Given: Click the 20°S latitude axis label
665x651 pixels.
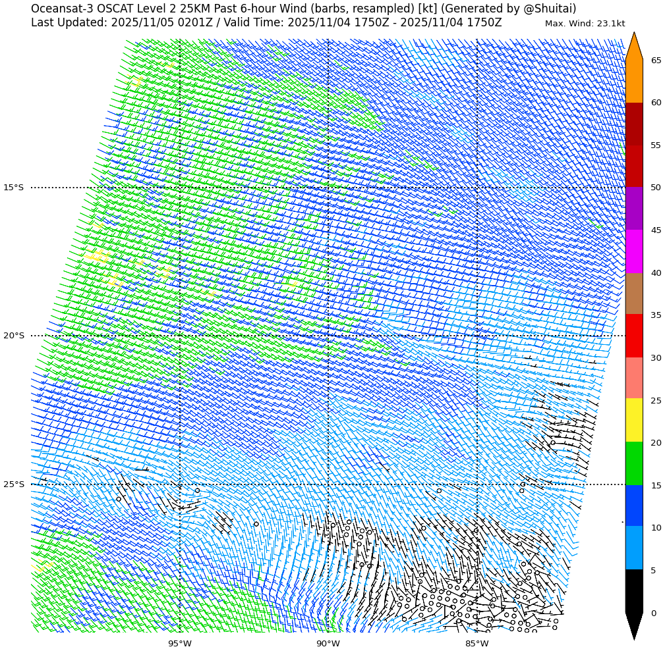Looking at the screenshot, I should pyautogui.click(x=13, y=336).
